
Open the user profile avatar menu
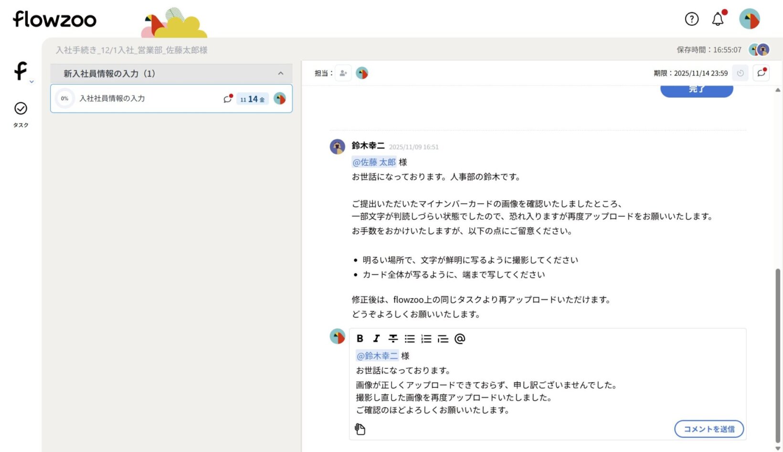coord(749,19)
